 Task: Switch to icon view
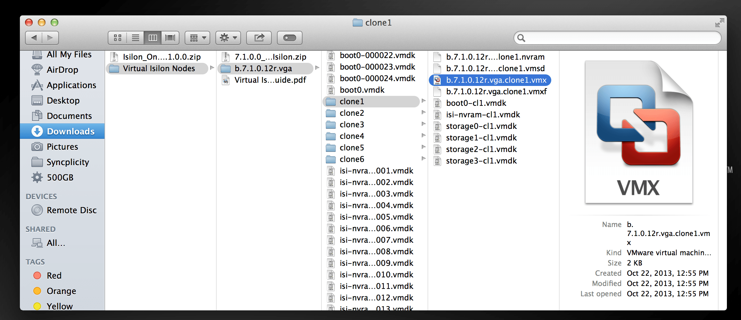coord(118,38)
